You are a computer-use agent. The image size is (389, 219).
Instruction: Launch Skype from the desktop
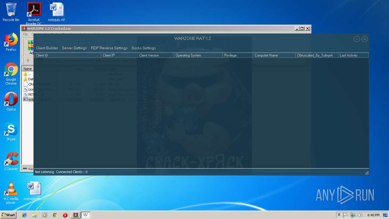(x=11, y=131)
